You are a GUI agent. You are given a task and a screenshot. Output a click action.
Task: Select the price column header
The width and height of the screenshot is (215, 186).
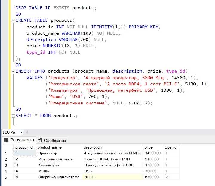[153, 147]
